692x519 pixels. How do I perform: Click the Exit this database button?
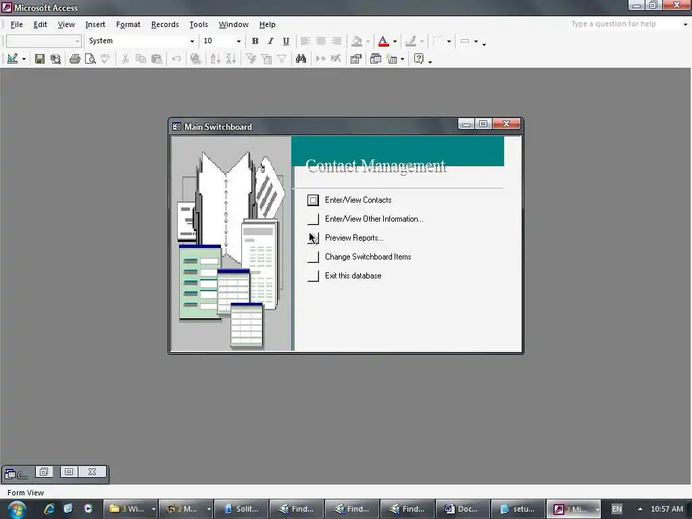coord(313,276)
